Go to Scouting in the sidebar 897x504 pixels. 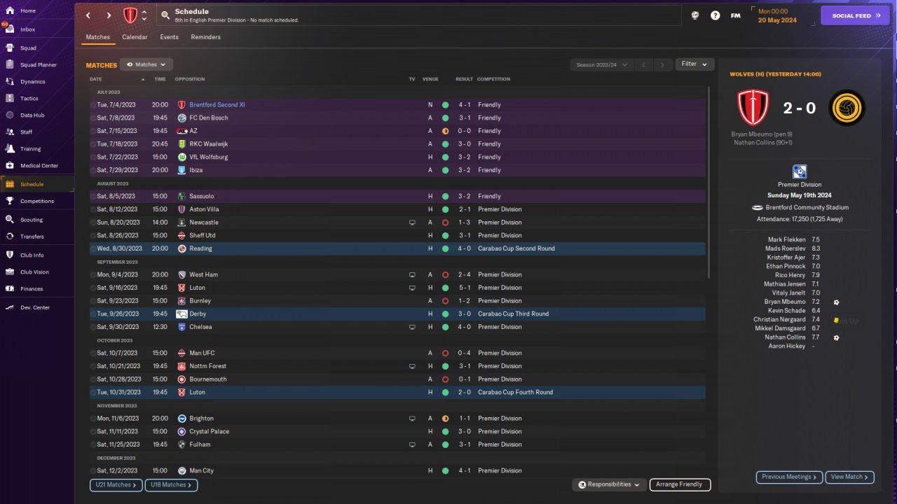(31, 220)
